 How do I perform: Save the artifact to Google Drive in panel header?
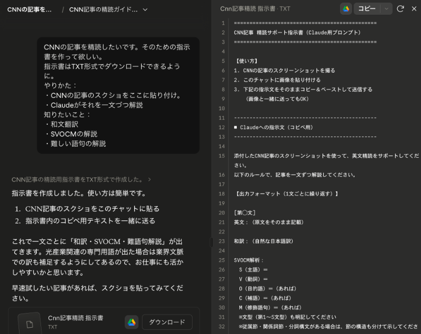(346, 9)
